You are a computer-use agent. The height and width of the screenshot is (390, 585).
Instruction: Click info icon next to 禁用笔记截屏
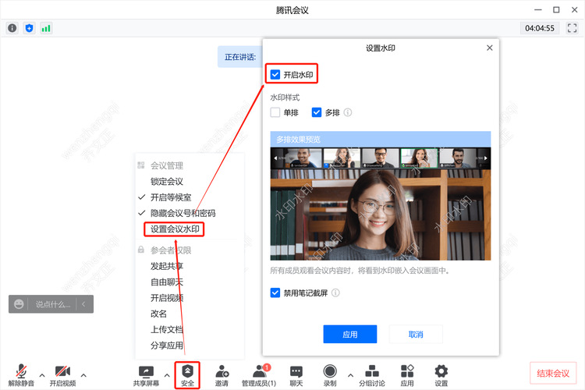(x=335, y=292)
